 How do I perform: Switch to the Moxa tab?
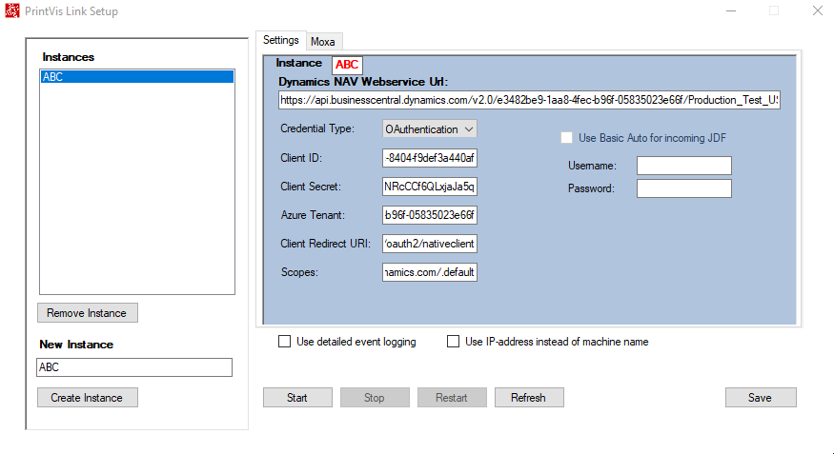[322, 41]
